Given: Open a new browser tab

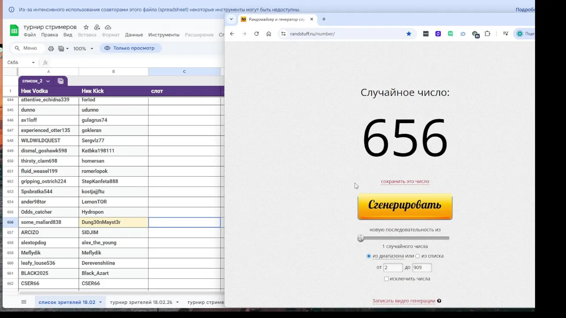Looking at the screenshot, I should point(324,19).
